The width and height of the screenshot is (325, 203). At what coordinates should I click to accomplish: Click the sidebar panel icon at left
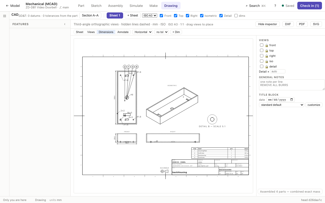coord(5,16)
